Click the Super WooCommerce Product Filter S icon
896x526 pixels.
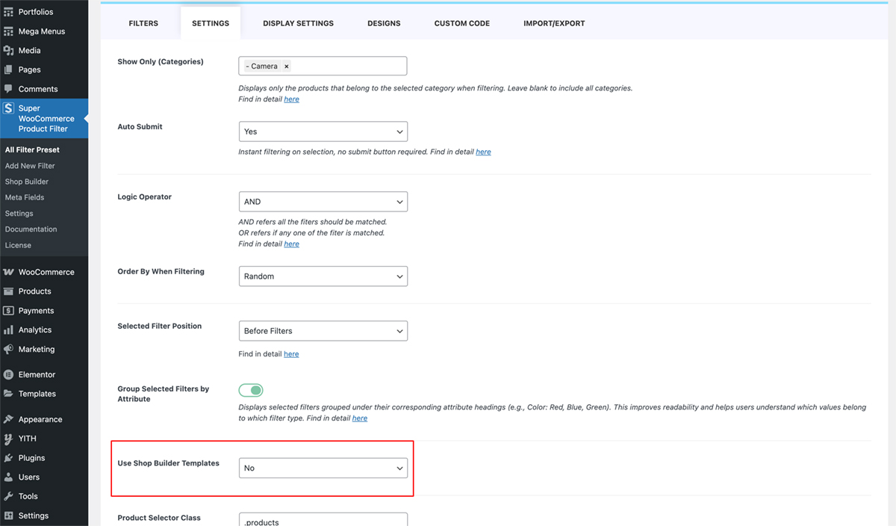pyautogui.click(x=9, y=108)
